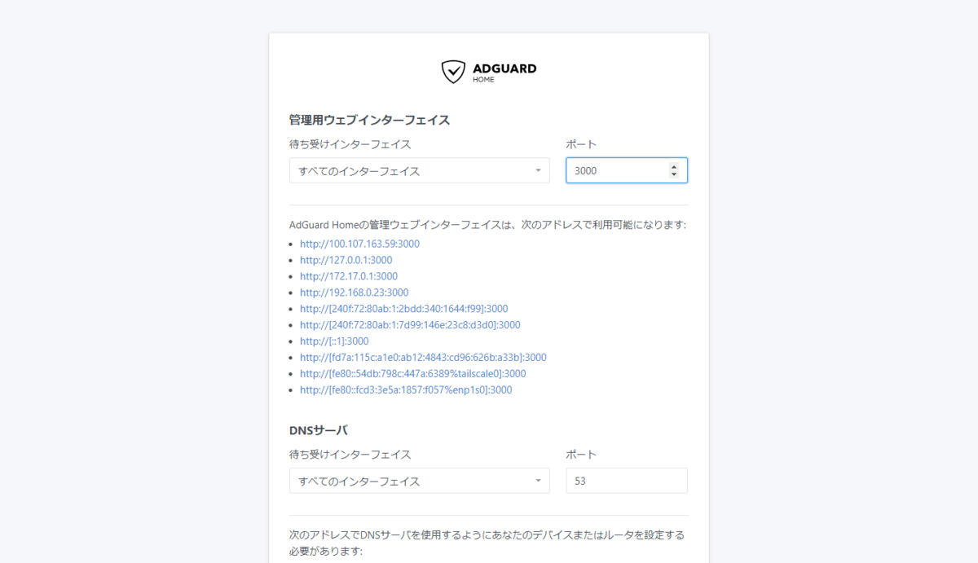This screenshot has height=563, width=978.
Task: Focus the DNS server port field showing 53
Action: pos(627,481)
